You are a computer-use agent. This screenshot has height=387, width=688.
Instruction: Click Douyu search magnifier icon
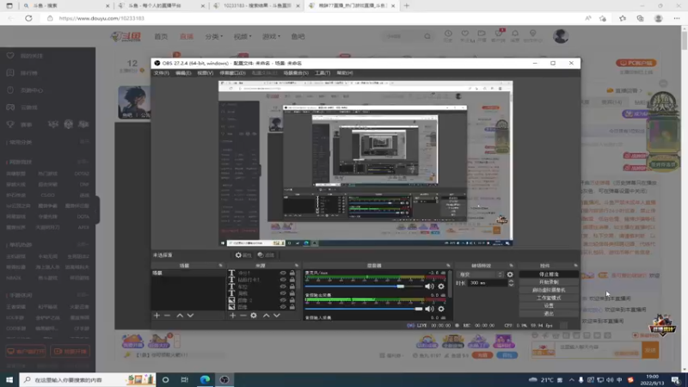click(427, 36)
